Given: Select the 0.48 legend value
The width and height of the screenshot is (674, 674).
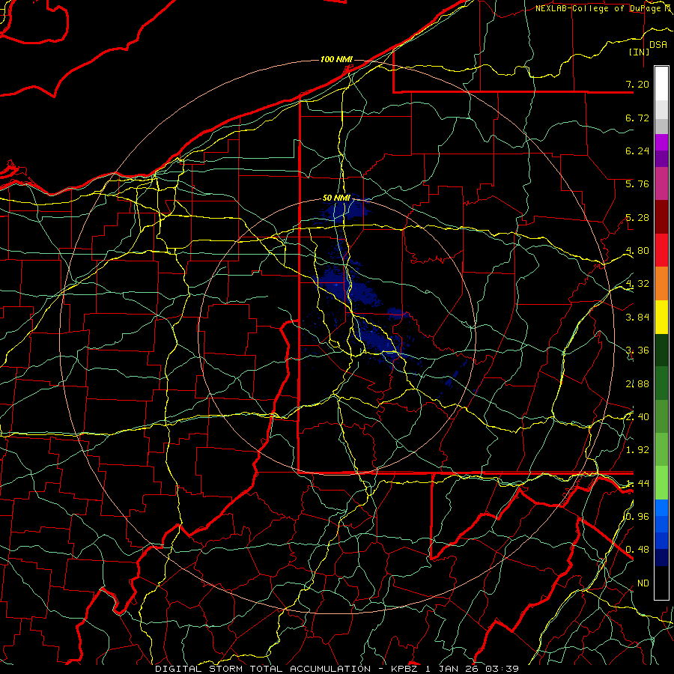Looking at the screenshot, I should coord(637,550).
